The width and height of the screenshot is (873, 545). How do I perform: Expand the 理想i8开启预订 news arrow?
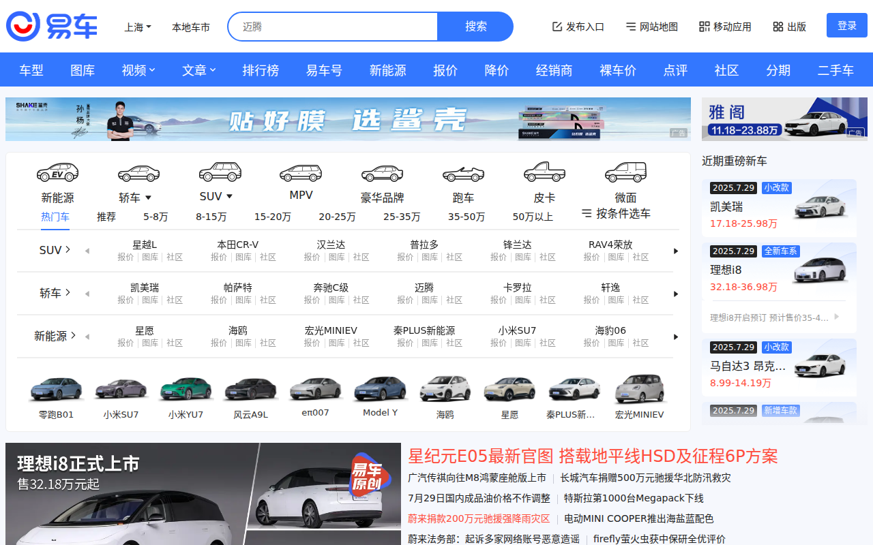[836, 317]
